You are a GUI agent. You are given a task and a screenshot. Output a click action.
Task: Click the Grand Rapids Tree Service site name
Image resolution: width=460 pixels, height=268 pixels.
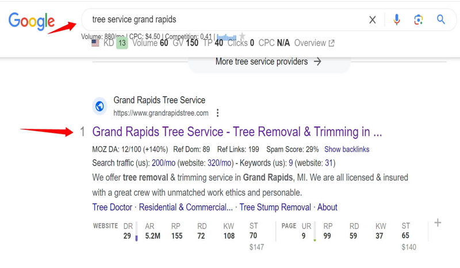click(x=159, y=101)
